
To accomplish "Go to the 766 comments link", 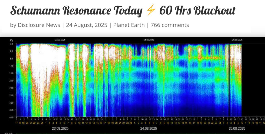I will point(170,25).
